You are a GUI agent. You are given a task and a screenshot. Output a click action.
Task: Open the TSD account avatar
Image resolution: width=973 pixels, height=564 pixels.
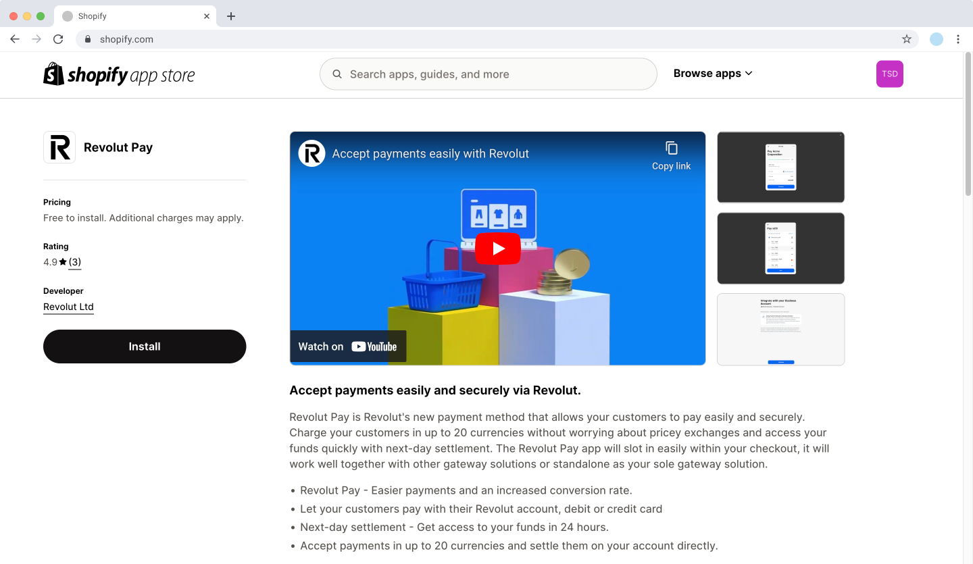890,74
